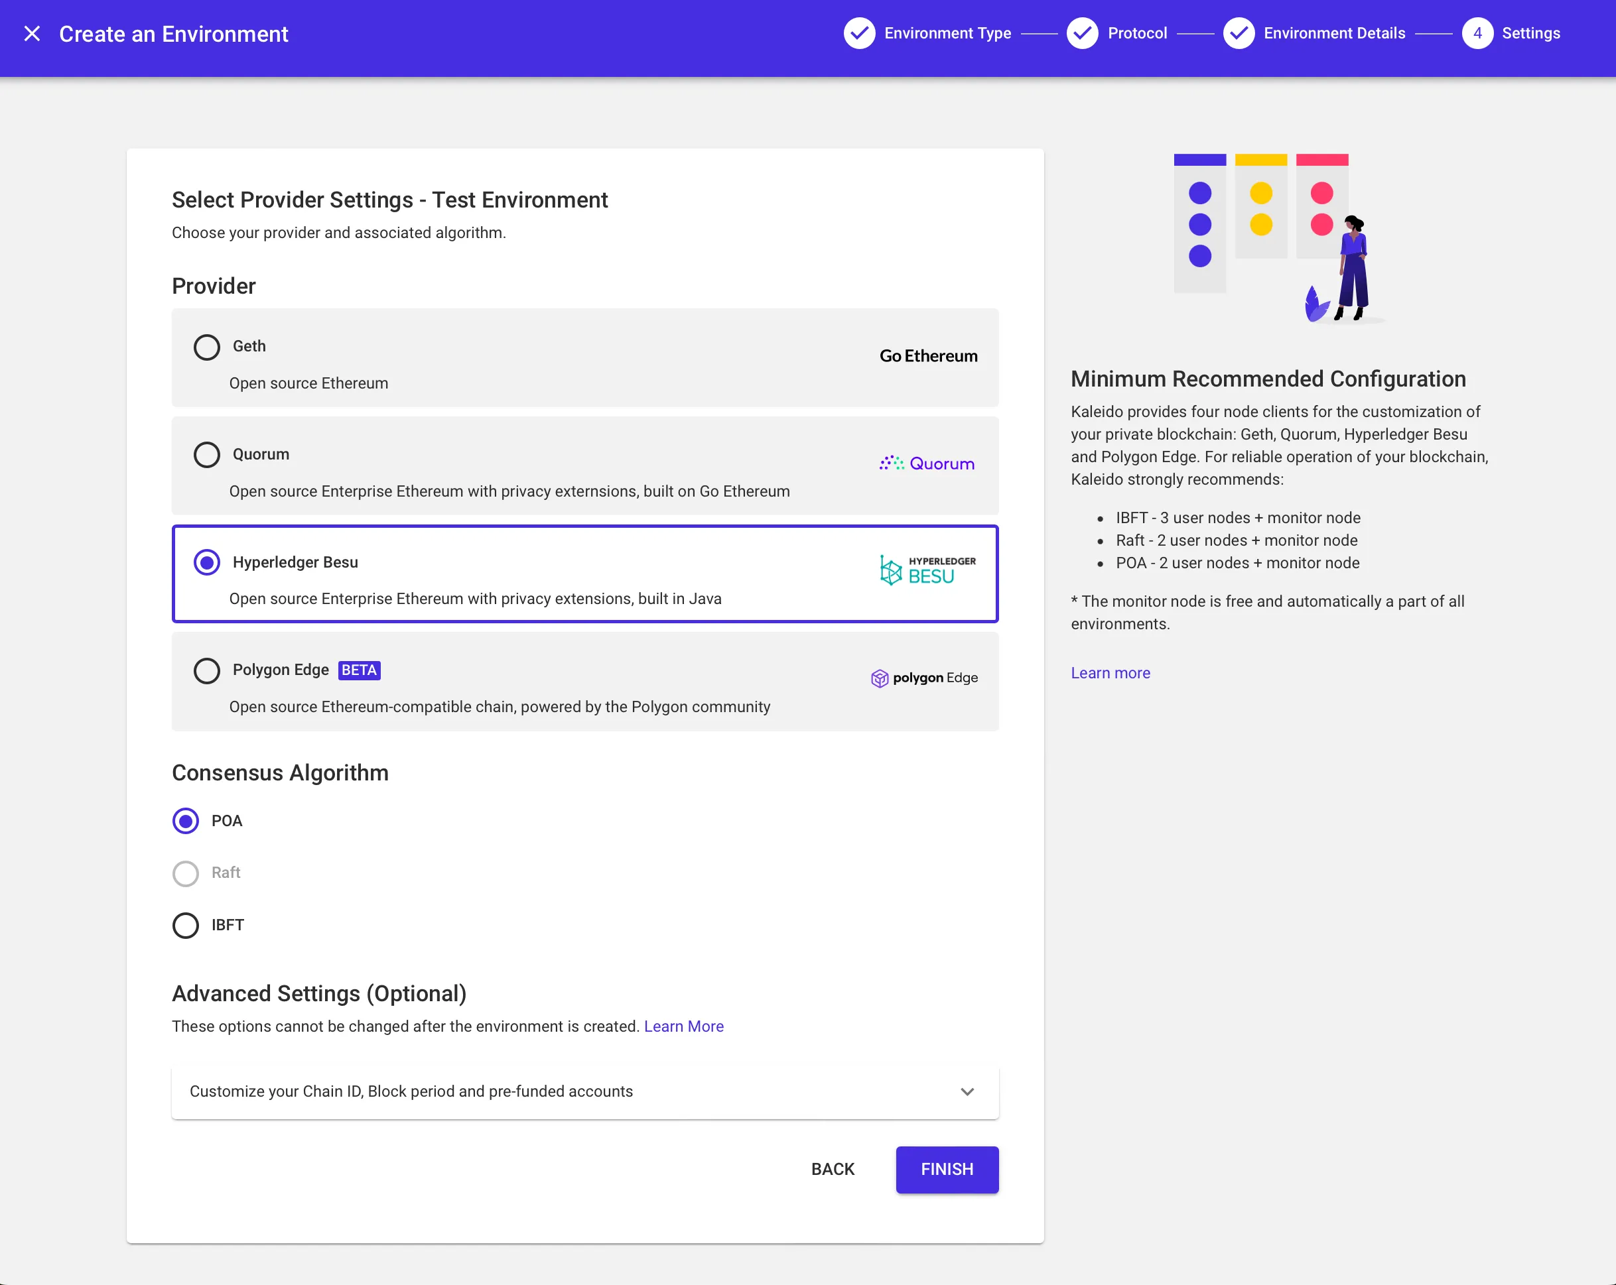Expand Customize your Chain ID advanced settings
Viewport: 1616px width, 1285px height.
coord(411,1091)
